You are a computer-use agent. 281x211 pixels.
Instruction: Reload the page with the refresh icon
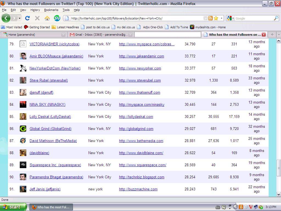pyautogui.click(x=27, y=18)
